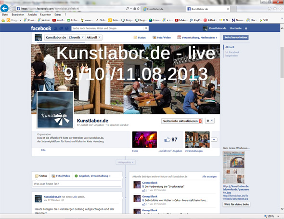Click the Facebook search magnifier button
The width and height of the screenshot is (284, 219).
click(x=146, y=28)
